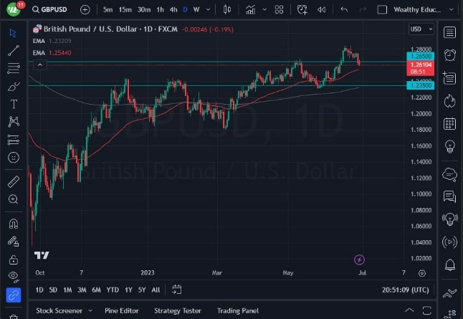463x319 pixels.
Task: Select the Text annotation tool
Action: click(x=14, y=104)
